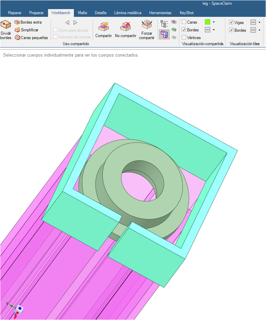The image size is (266, 320).
Task: Tick the Volumen de recorte checkbox
Action: 55,37
